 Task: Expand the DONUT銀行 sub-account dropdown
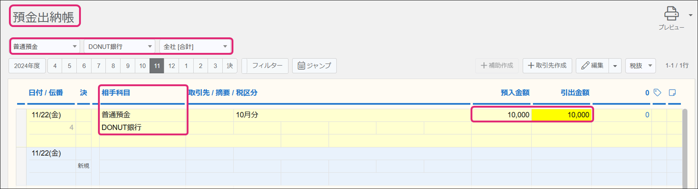pyautogui.click(x=119, y=47)
